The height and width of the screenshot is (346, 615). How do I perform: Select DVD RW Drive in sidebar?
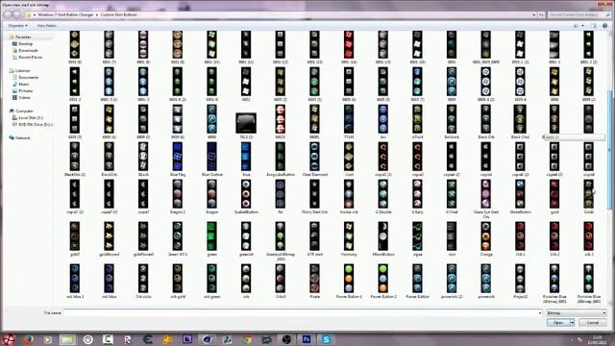(32, 124)
